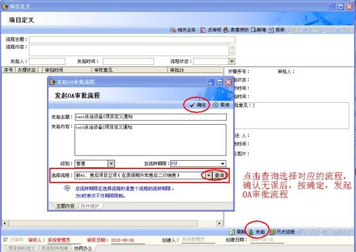This screenshot has width=356, height=252.
Task: Click the 已审核 status icon
Action: (x=5, y=240)
